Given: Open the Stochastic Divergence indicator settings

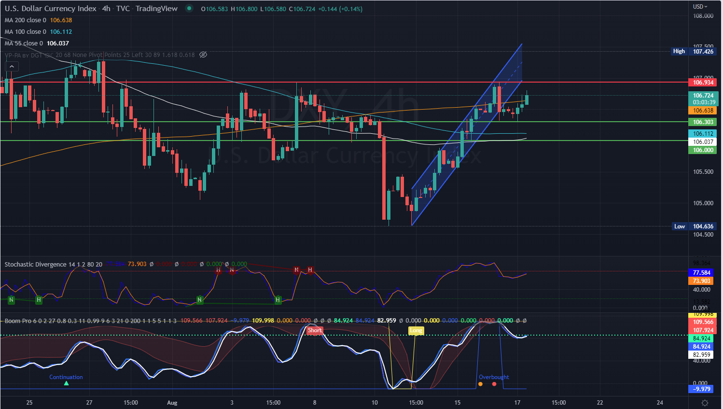Looking at the screenshot, I should [x=34, y=264].
